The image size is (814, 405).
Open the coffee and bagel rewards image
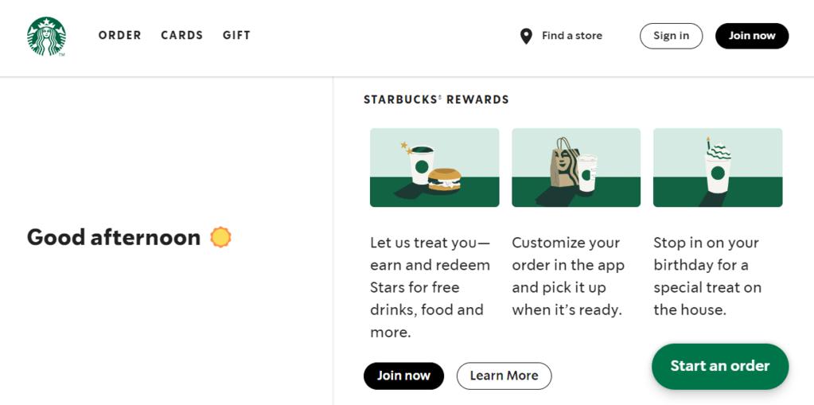pyautogui.click(x=434, y=168)
